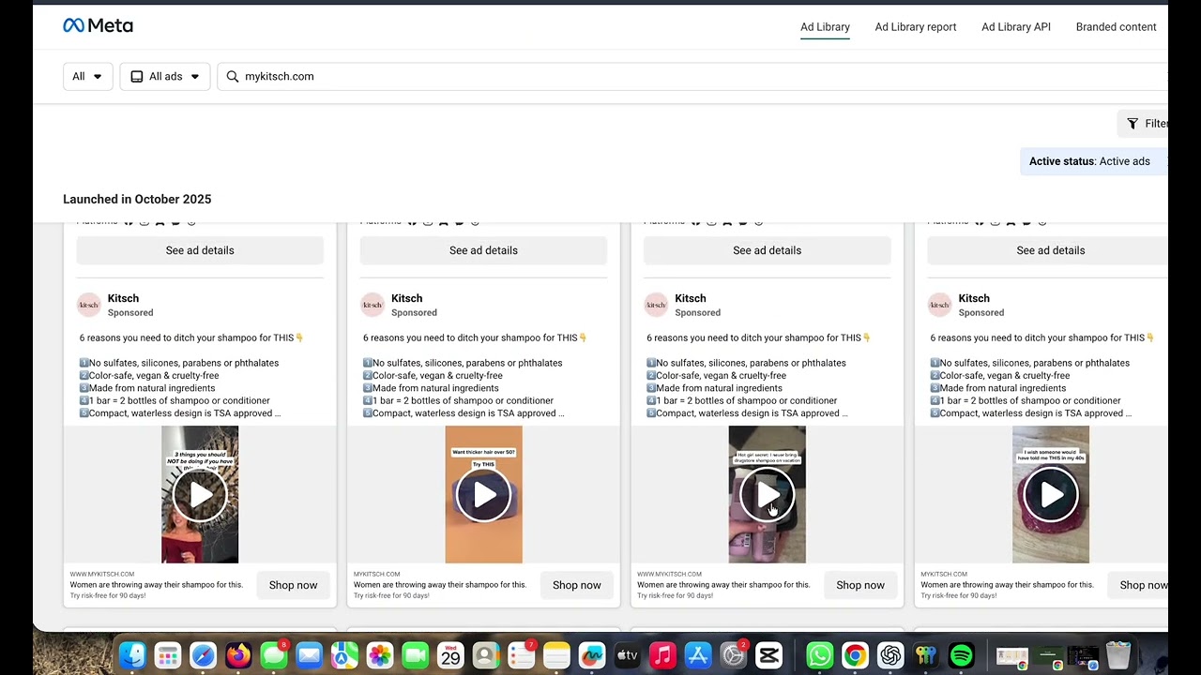See ad details for the third Kitsch ad
This screenshot has width=1201, height=675.
tap(767, 250)
